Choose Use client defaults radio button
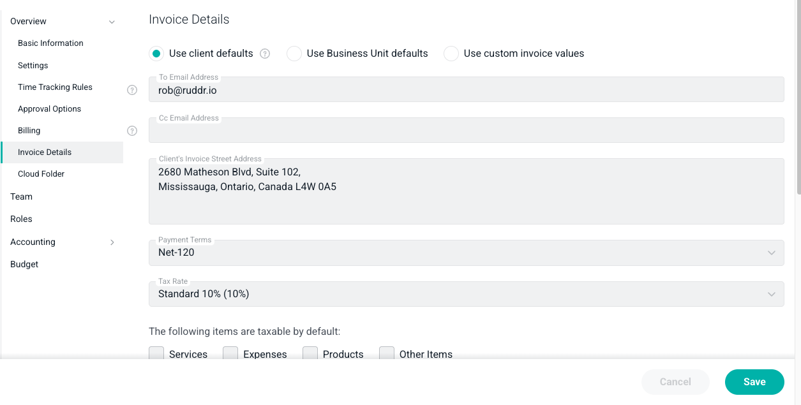 pos(156,54)
